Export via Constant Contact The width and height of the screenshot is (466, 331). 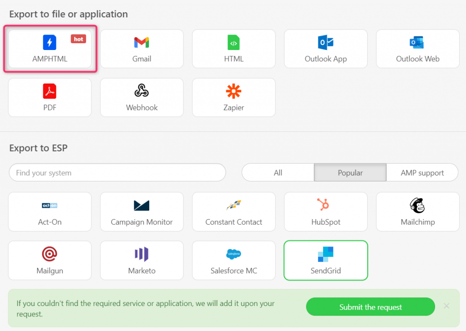click(x=233, y=211)
